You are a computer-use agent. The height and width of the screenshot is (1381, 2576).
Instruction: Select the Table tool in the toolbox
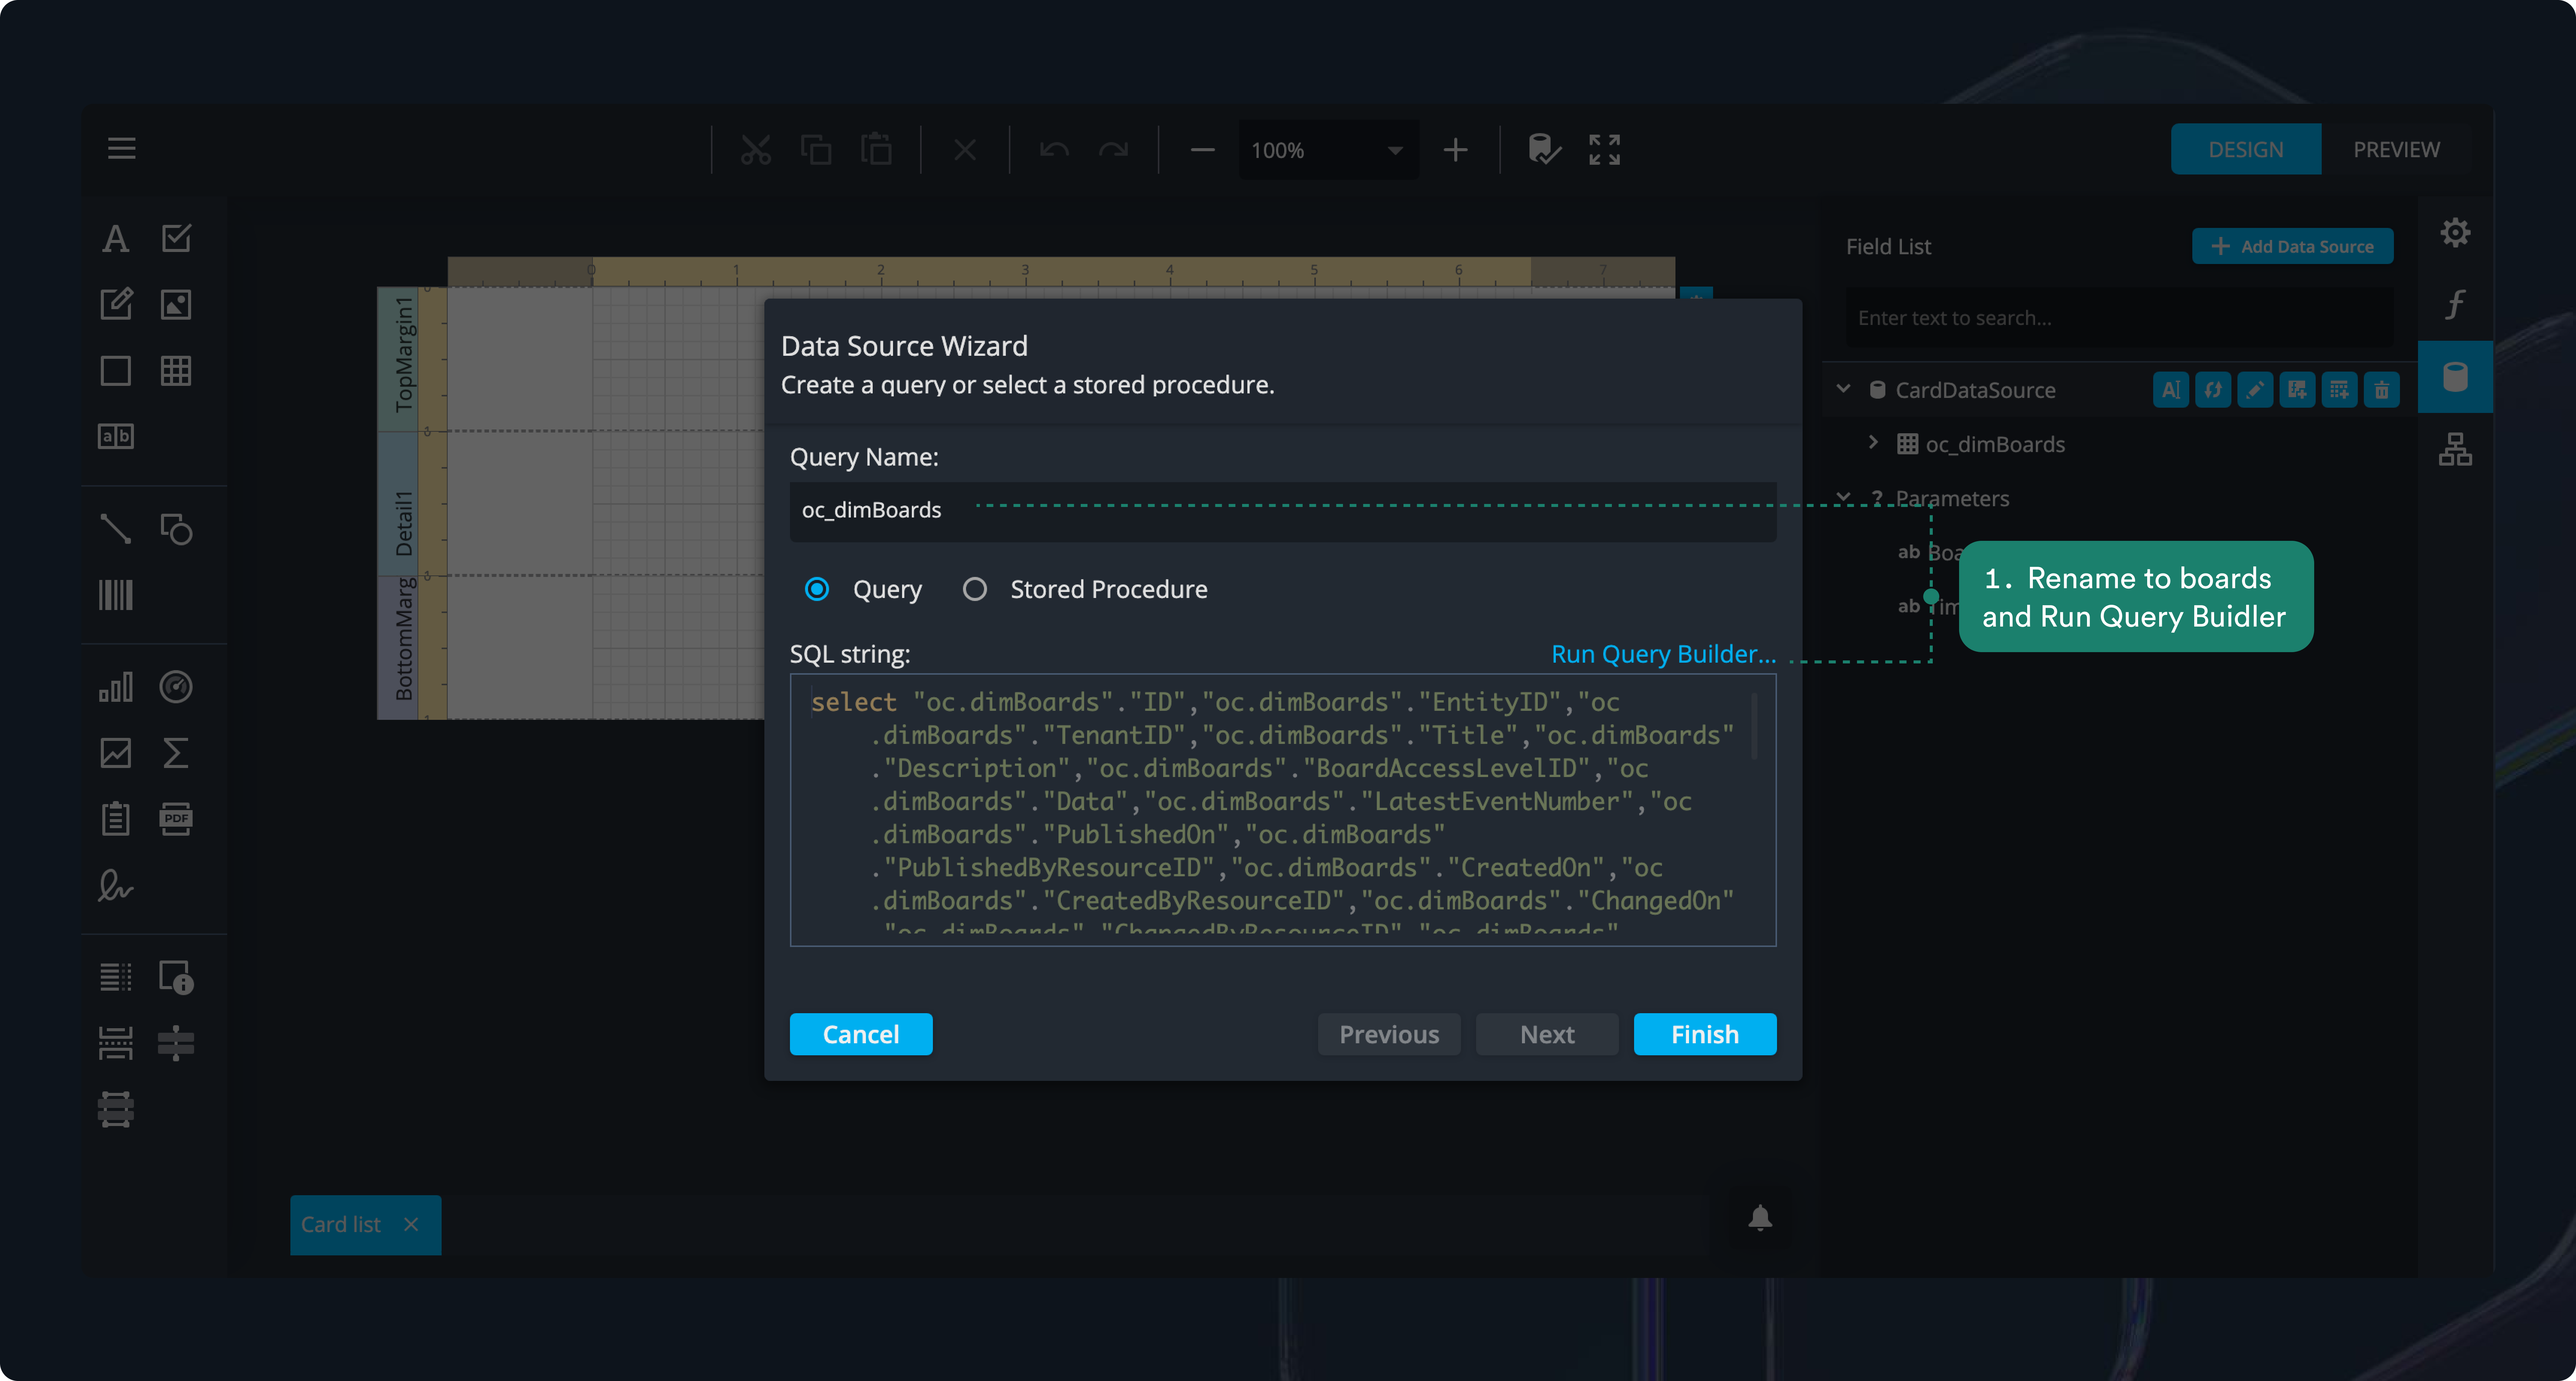click(x=176, y=371)
